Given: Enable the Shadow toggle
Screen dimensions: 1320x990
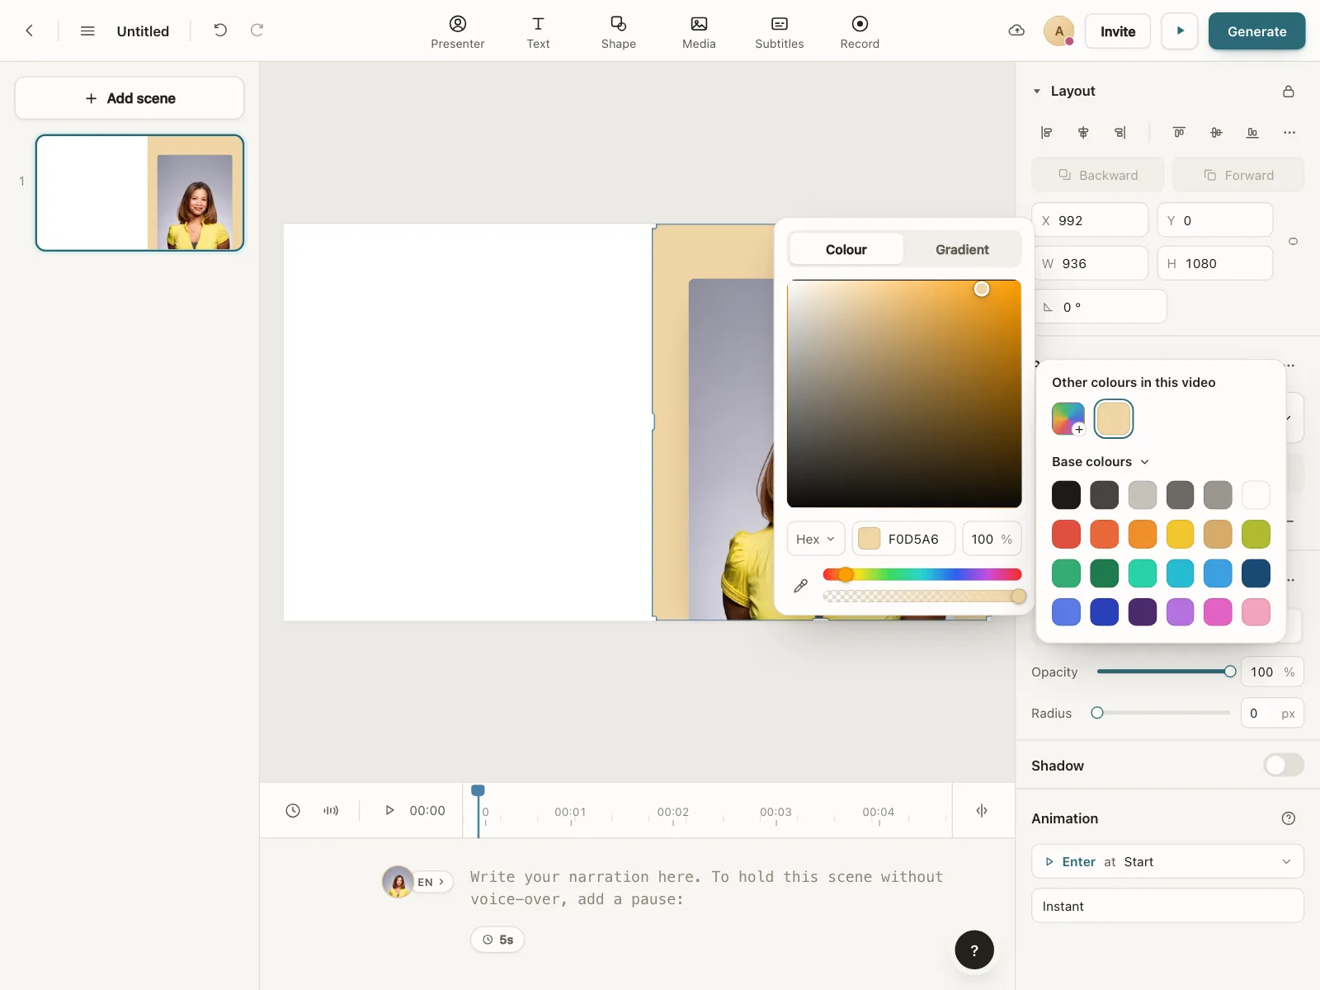Looking at the screenshot, I should 1284,766.
